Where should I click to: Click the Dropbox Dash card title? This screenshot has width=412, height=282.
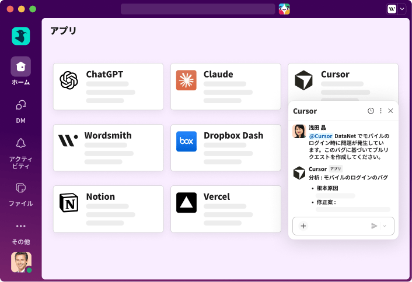(233, 135)
